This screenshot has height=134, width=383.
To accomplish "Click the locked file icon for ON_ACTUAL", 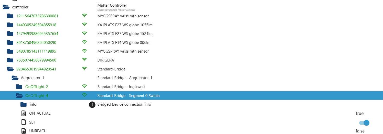I will pos(24,113).
